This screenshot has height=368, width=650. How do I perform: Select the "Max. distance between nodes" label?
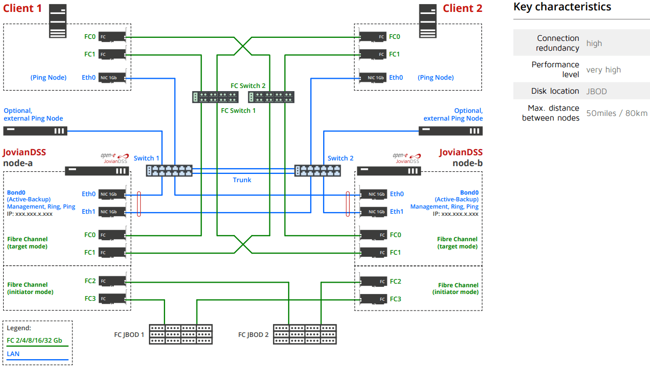tap(551, 113)
